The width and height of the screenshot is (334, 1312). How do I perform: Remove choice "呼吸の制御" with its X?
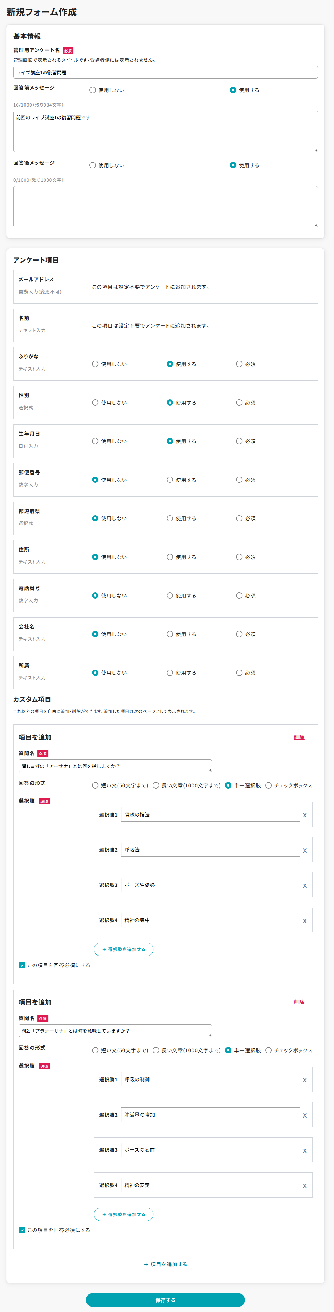(x=304, y=1080)
